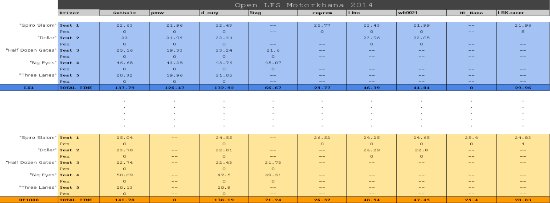The width and height of the screenshot is (550, 203).
Task: Select the d_cury column header
Action: tap(224, 13)
